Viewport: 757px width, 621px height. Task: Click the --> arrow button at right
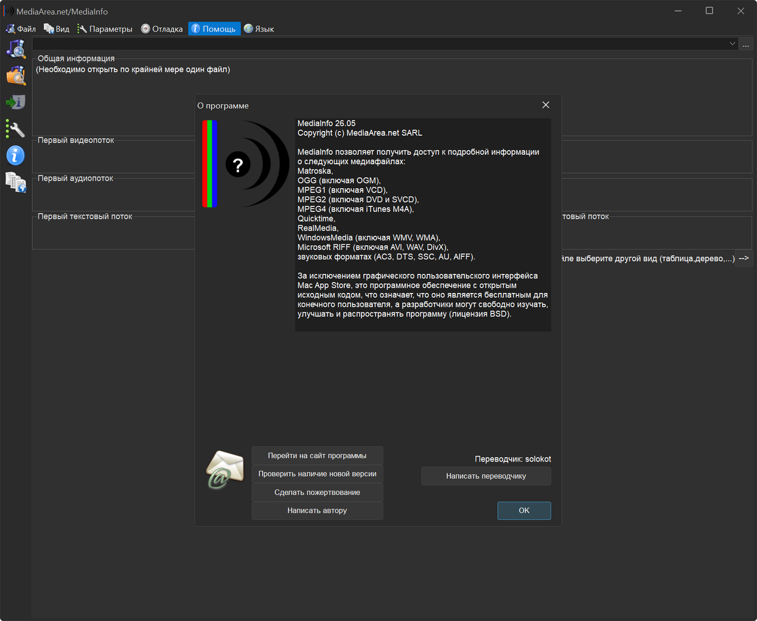tap(744, 258)
